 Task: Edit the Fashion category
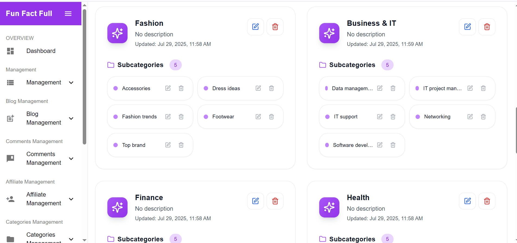coord(256,27)
